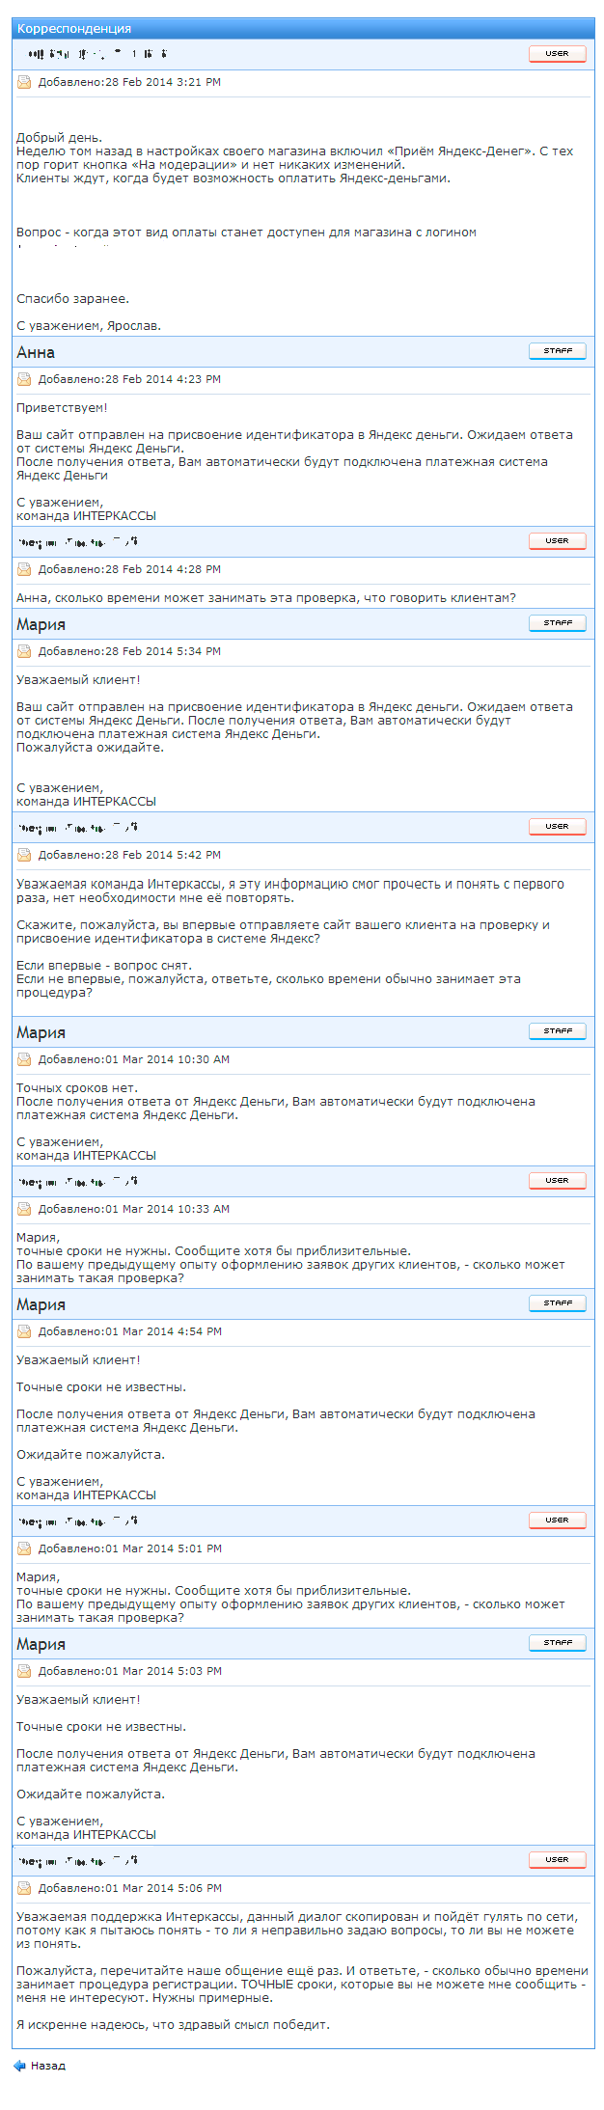Click USER badge above the final 5:06 PM message
Screen dimensions: 604x2110
[x=557, y=1860]
